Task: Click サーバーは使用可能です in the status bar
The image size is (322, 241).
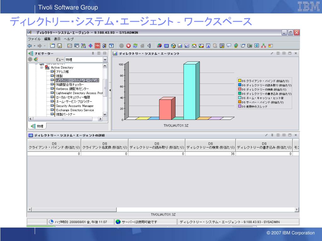Action: (139, 222)
